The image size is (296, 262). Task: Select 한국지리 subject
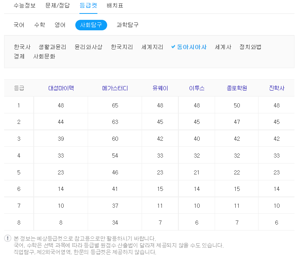(122, 47)
